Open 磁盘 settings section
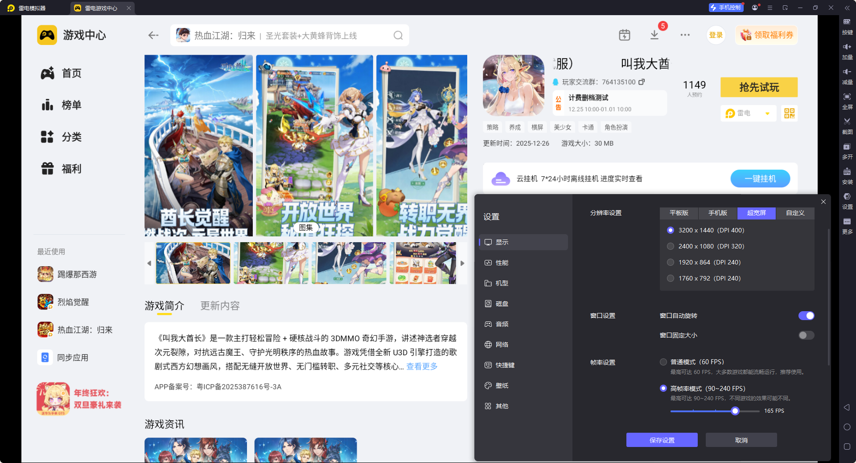Image resolution: width=856 pixels, height=463 pixels. pyautogui.click(x=523, y=304)
